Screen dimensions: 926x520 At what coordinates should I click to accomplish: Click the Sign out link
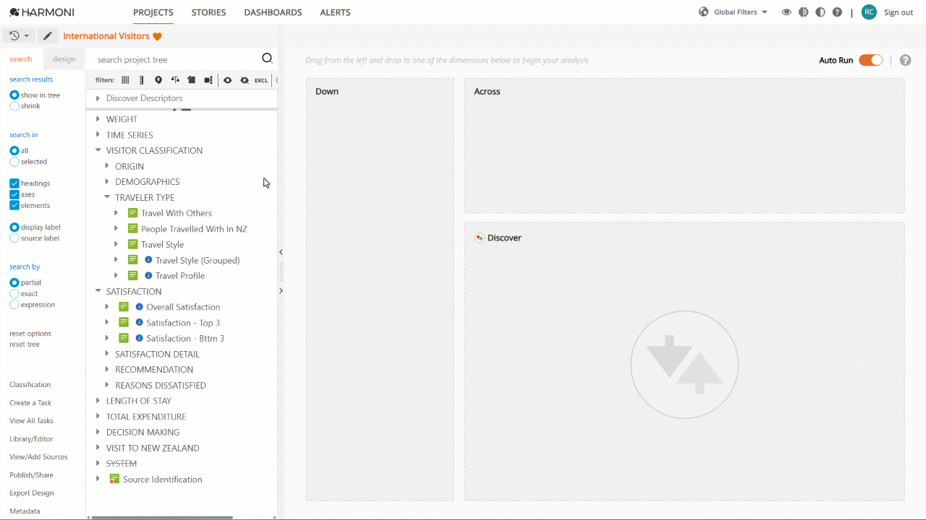click(899, 12)
